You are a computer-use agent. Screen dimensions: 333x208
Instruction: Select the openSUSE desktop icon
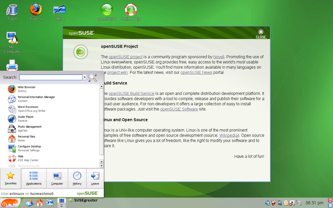pyautogui.click(x=107, y=12)
